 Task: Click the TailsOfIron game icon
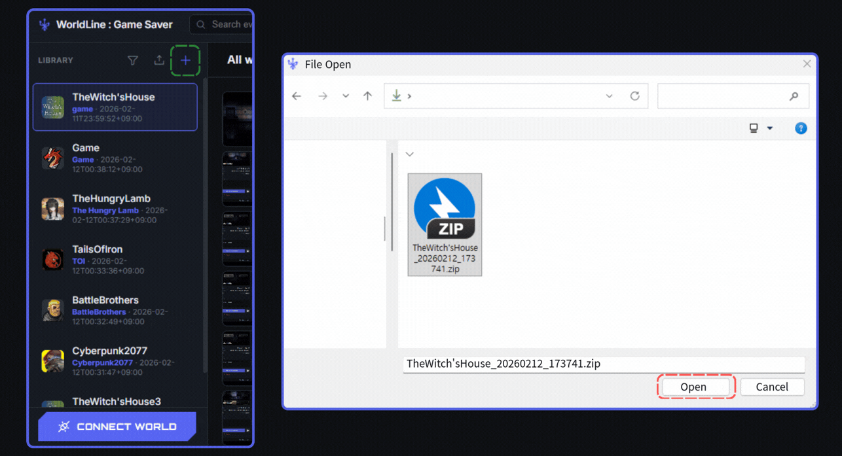point(53,260)
